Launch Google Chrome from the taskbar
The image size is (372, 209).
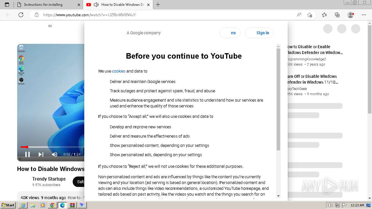(x=53, y=205)
